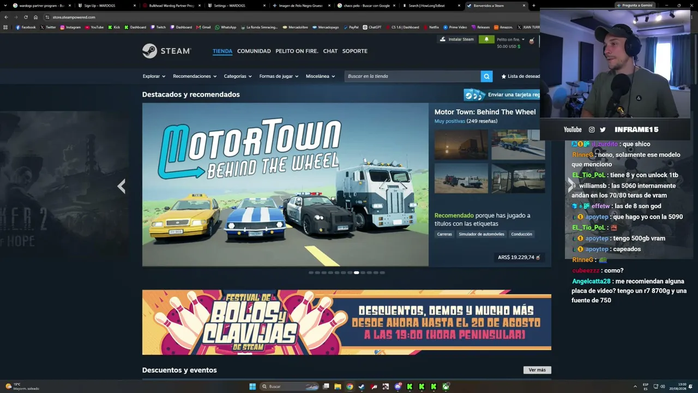
Task: Open Lista de deseados wishlist
Action: pos(521,76)
